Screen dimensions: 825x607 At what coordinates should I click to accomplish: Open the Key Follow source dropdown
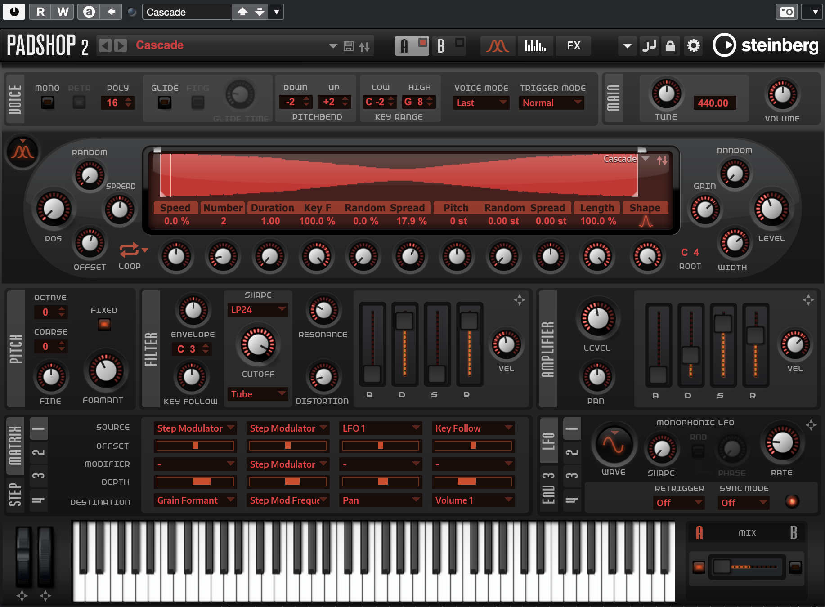(473, 428)
